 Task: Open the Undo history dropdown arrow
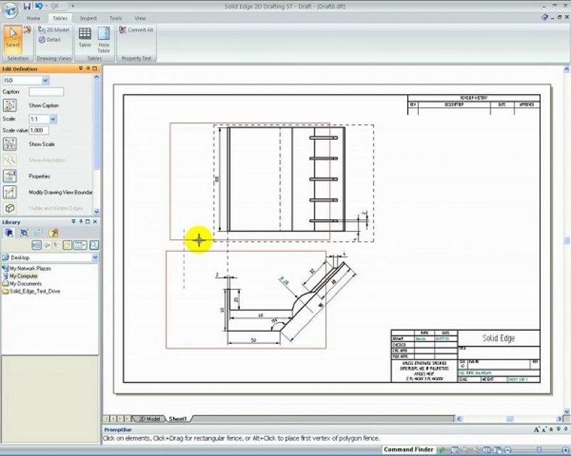(x=46, y=7)
